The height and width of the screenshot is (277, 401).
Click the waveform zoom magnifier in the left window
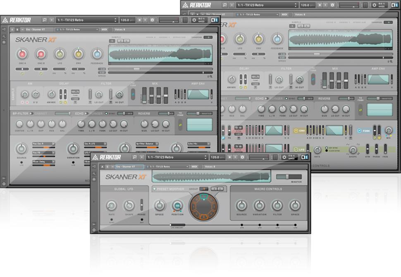211,76
